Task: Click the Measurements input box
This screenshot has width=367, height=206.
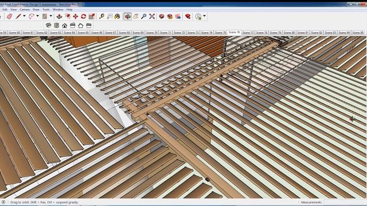Action: coord(345,202)
